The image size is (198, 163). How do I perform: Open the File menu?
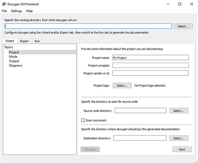coord(5,11)
